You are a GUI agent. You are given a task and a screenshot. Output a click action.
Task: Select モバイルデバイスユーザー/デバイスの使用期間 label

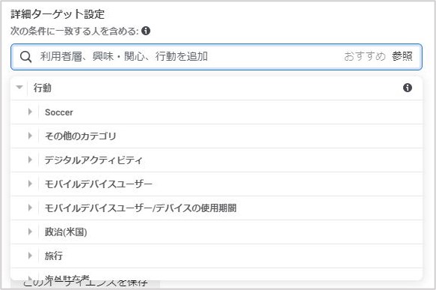tap(141, 208)
